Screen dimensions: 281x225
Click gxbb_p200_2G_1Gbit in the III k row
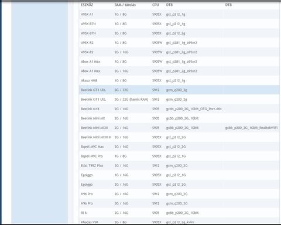coord(182,213)
